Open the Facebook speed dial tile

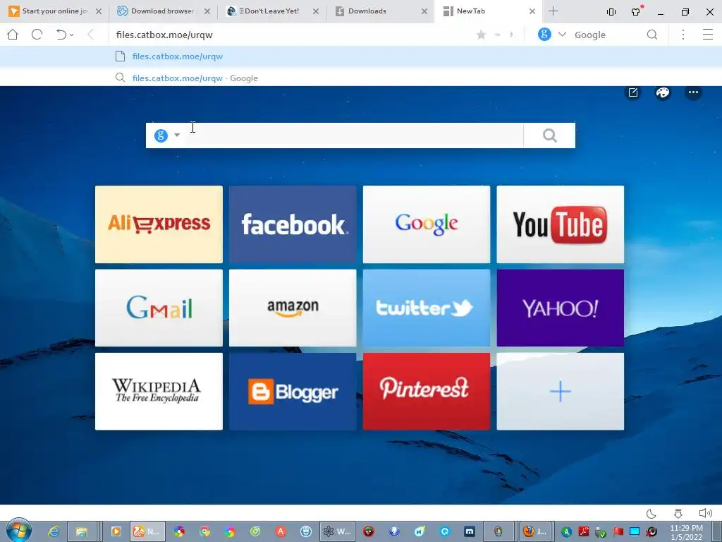[293, 224]
